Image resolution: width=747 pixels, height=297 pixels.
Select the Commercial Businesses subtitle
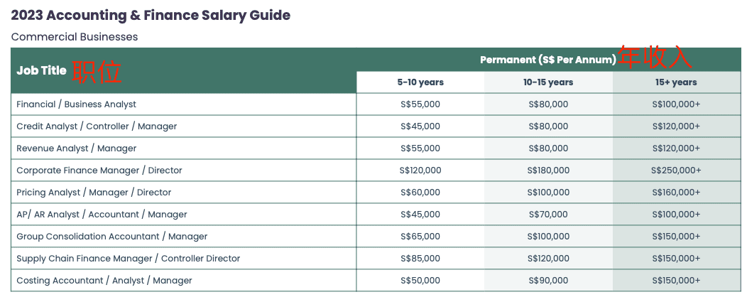[x=75, y=36]
